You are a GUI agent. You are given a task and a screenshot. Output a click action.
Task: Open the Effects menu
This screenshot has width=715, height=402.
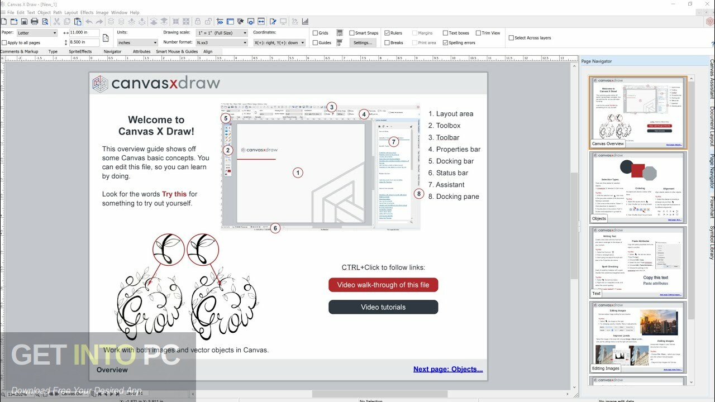point(87,12)
